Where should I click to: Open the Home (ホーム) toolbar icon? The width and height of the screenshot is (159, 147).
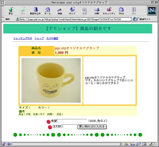click(48, 11)
